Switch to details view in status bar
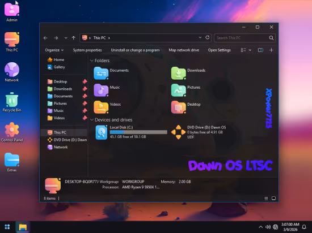Viewport: 312px width, 233px height. pos(266,199)
